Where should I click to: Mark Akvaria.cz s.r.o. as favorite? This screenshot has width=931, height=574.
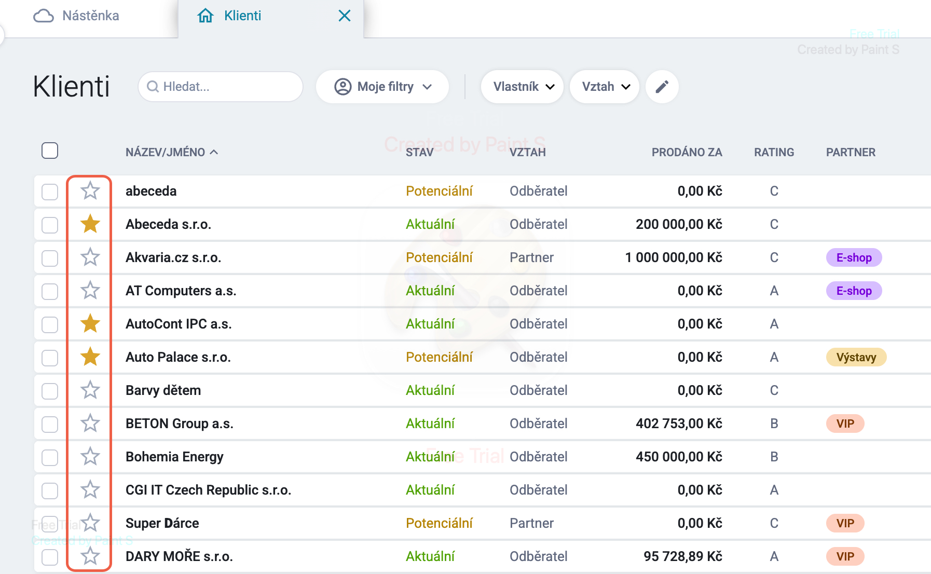point(90,257)
